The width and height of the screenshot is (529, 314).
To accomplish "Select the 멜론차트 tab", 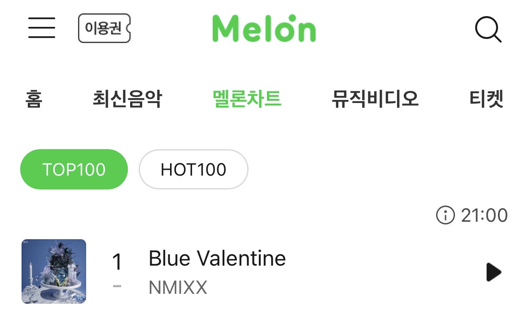I will click(x=247, y=99).
